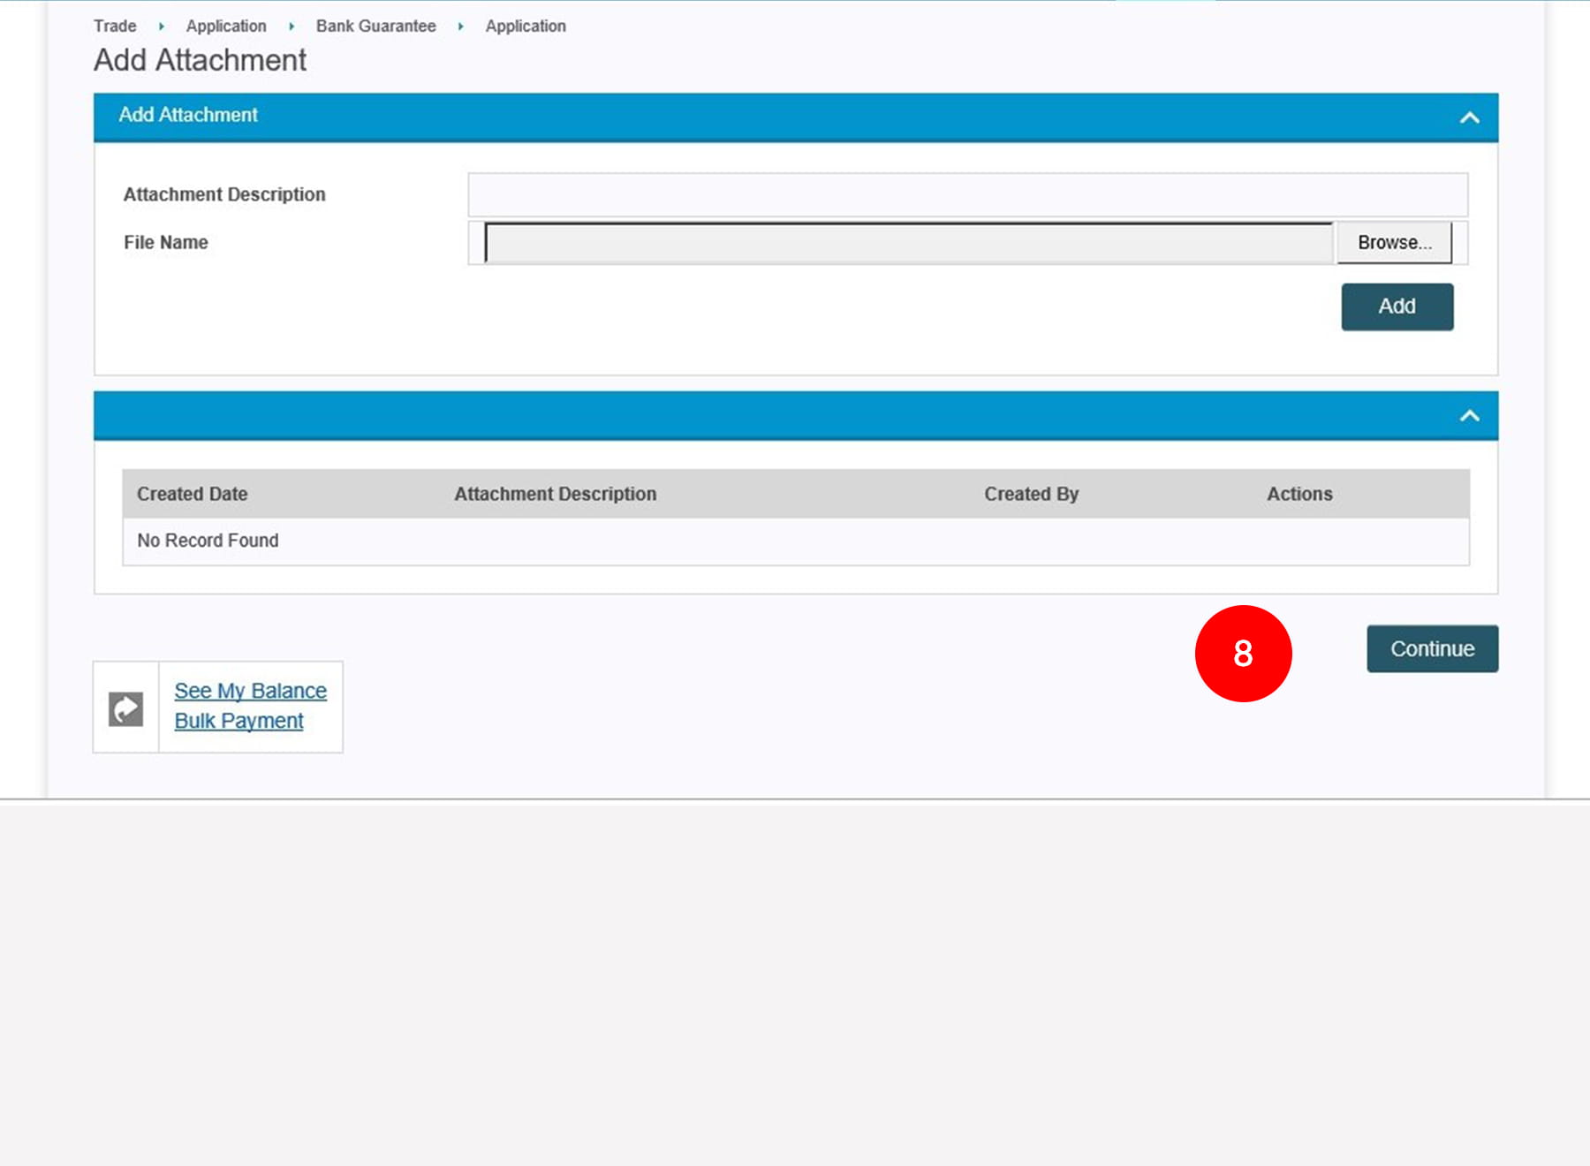Open the Bulk Payment link
The height and width of the screenshot is (1166, 1590).
pyautogui.click(x=238, y=721)
